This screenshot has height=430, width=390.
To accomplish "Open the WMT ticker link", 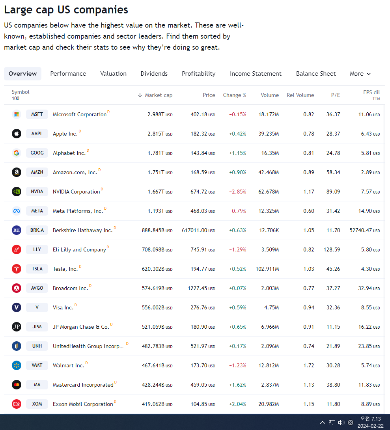I will pyautogui.click(x=37, y=365).
